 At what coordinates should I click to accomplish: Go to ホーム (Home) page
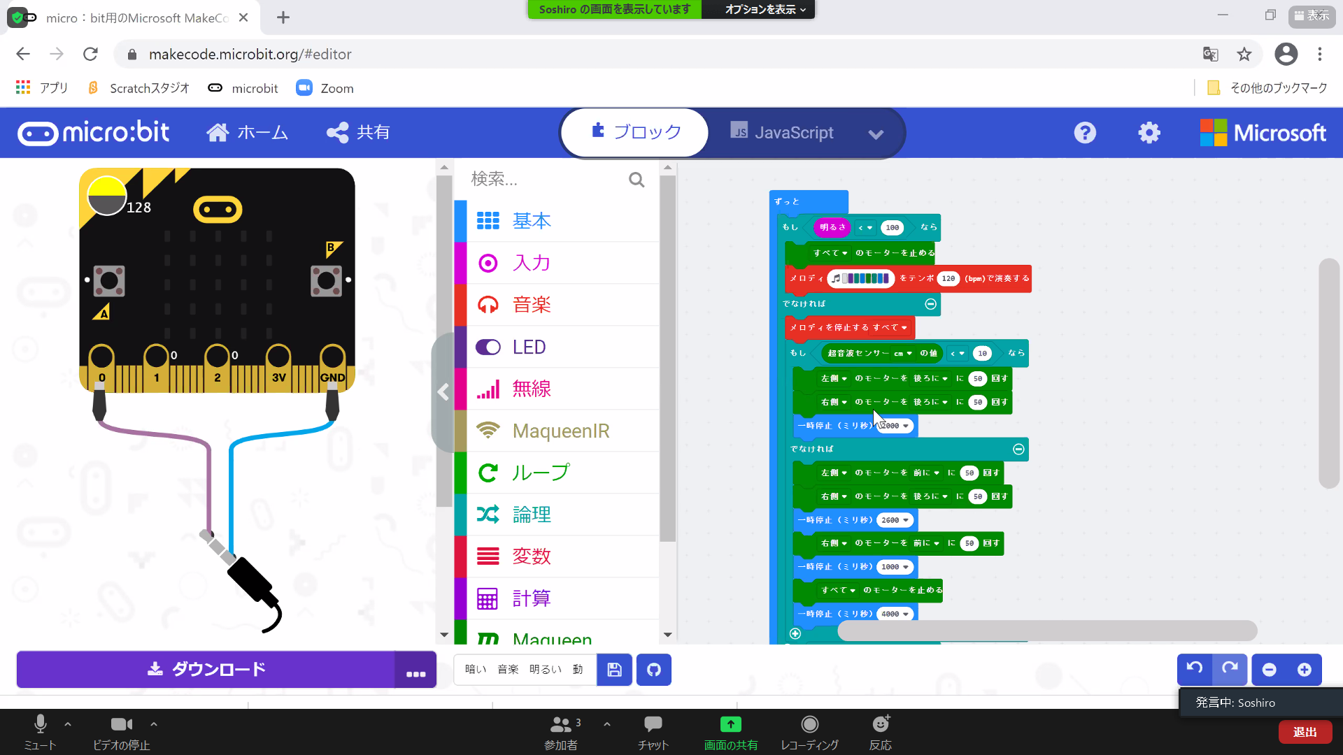(x=247, y=132)
